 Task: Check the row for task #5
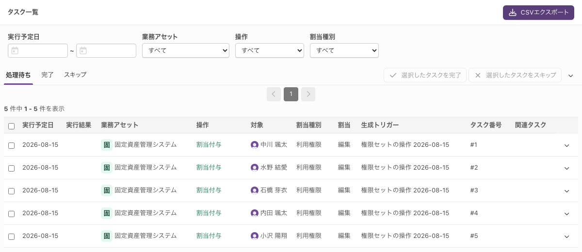[12, 236]
